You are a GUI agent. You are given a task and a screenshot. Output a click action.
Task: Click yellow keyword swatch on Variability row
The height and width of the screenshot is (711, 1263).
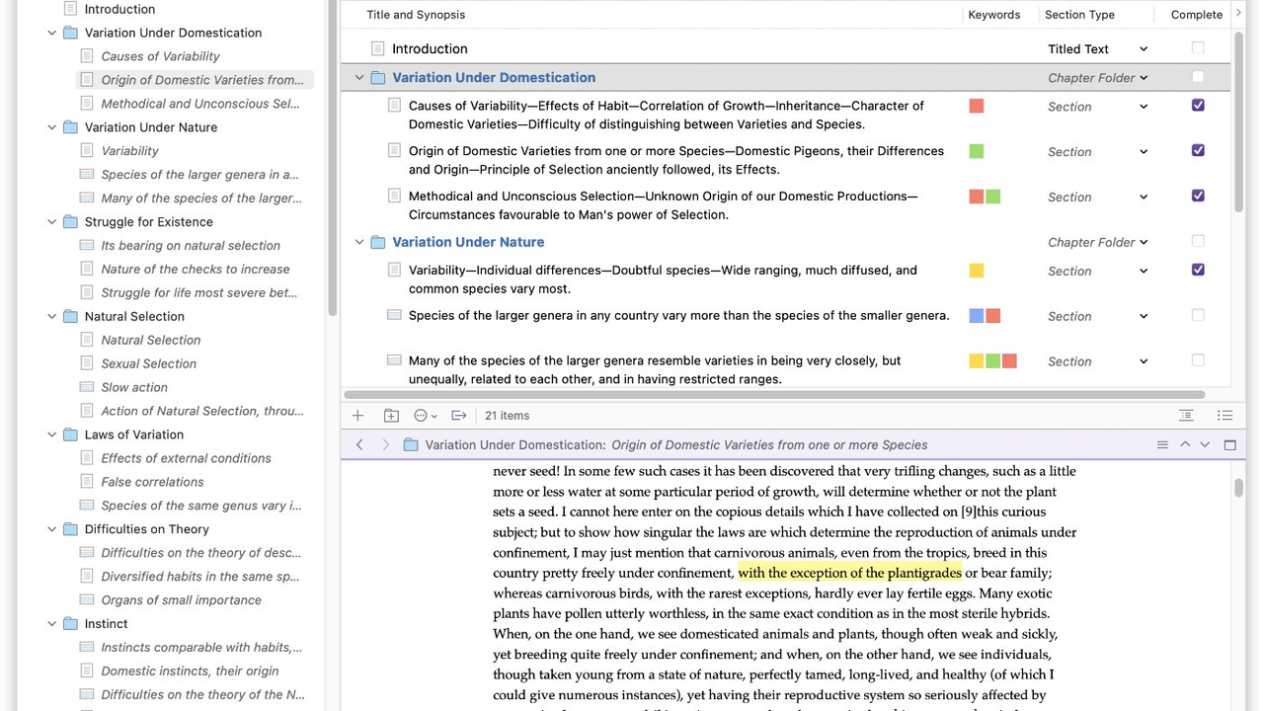(976, 271)
